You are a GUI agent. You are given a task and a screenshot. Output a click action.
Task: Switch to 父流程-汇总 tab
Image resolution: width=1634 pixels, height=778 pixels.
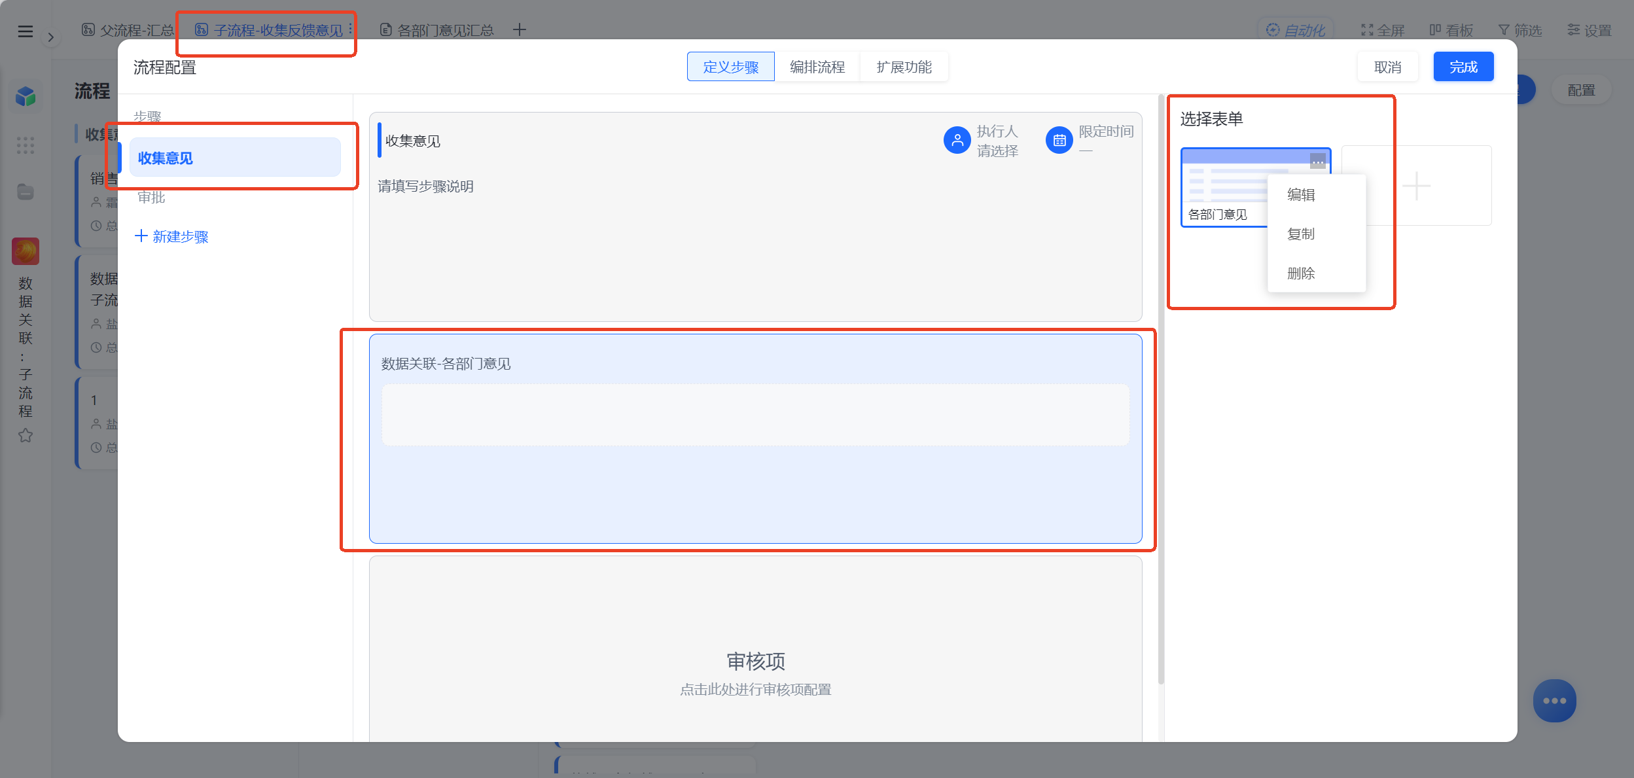[x=128, y=30]
